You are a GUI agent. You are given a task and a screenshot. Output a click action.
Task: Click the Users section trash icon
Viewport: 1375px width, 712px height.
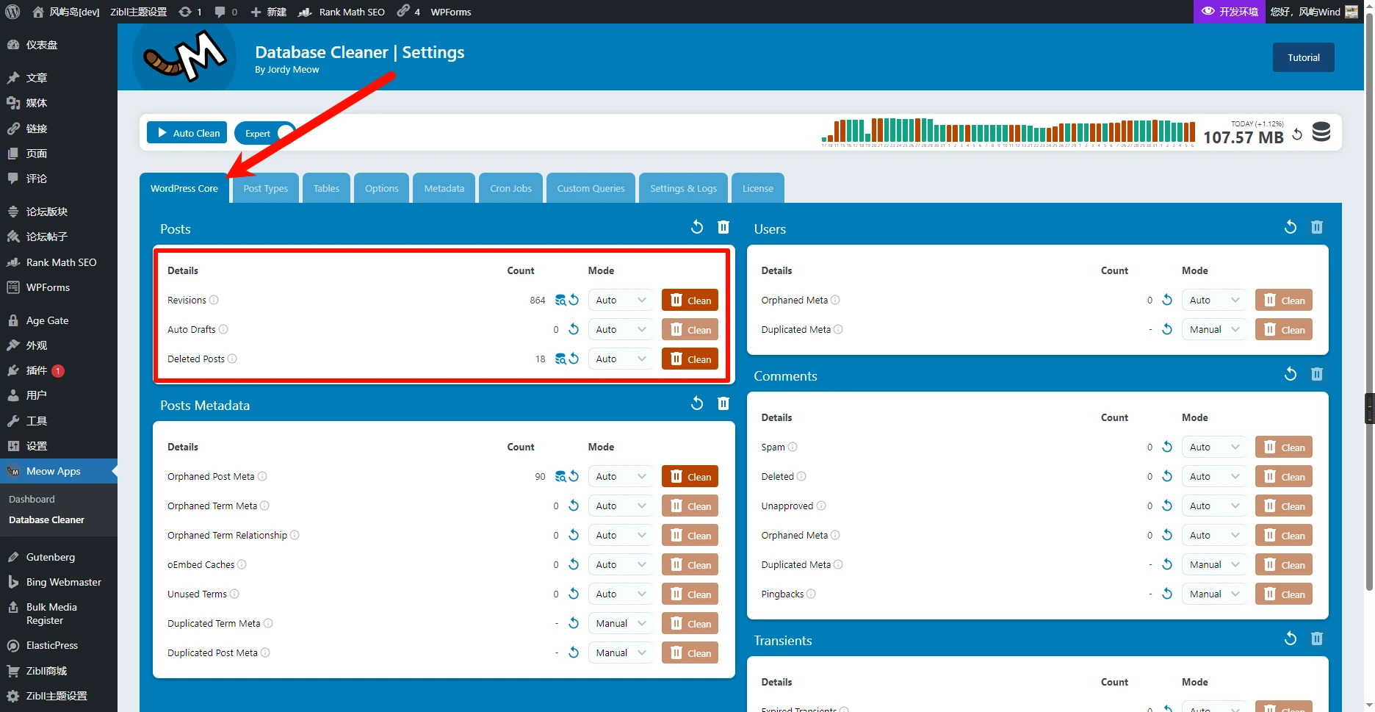(x=1317, y=227)
